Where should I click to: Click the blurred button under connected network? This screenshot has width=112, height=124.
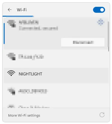tap(83, 42)
